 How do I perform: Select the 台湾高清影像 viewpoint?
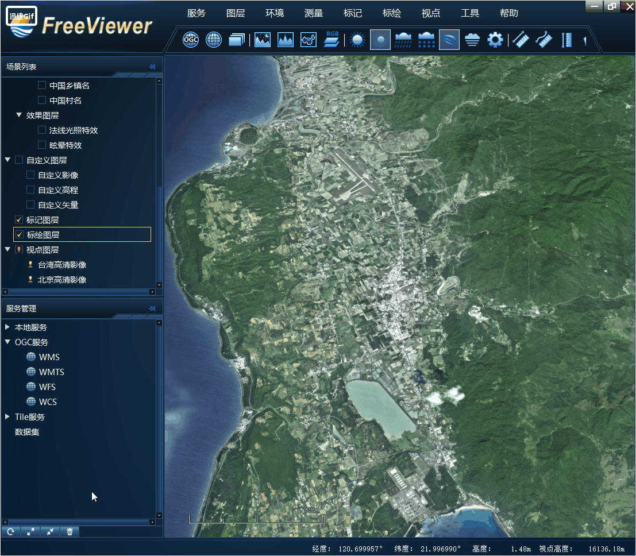(x=62, y=265)
